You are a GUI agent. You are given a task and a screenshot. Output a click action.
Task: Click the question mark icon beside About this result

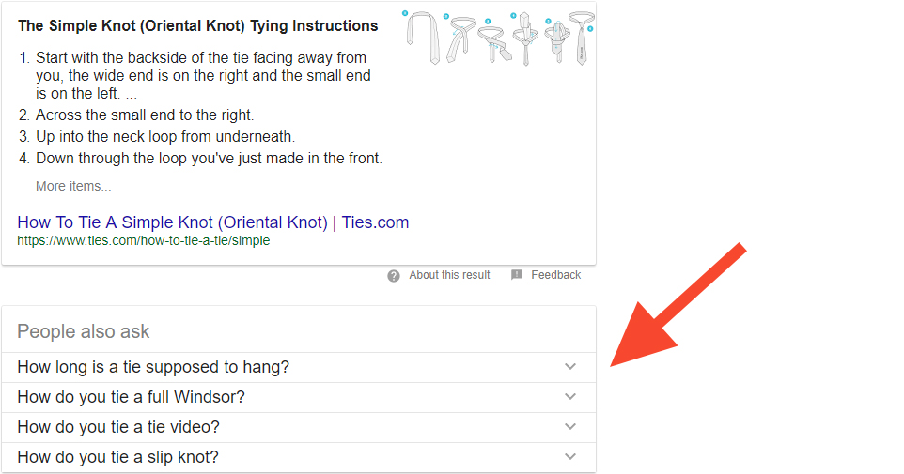click(394, 276)
